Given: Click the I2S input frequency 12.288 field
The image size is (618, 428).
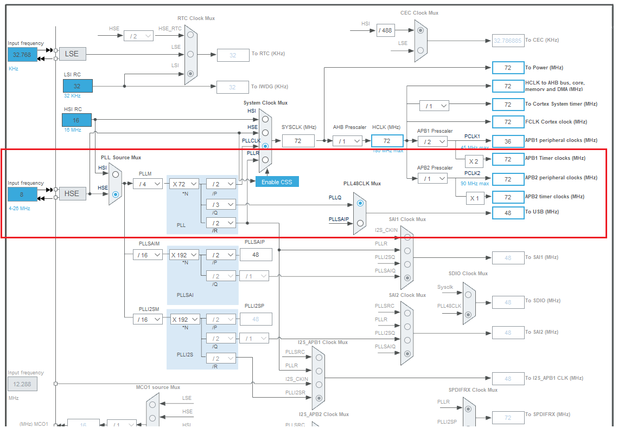Looking at the screenshot, I should (x=22, y=384).
